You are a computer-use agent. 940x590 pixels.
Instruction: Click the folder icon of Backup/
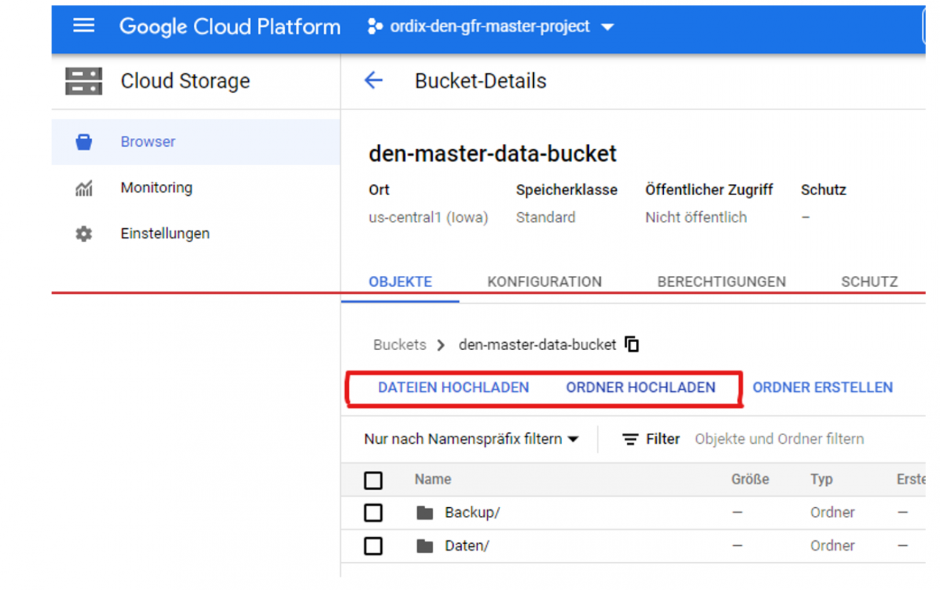(x=424, y=513)
